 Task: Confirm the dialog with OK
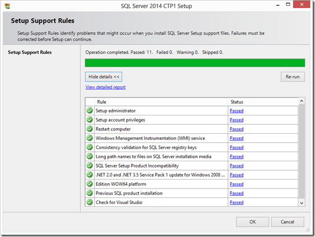tap(252, 222)
